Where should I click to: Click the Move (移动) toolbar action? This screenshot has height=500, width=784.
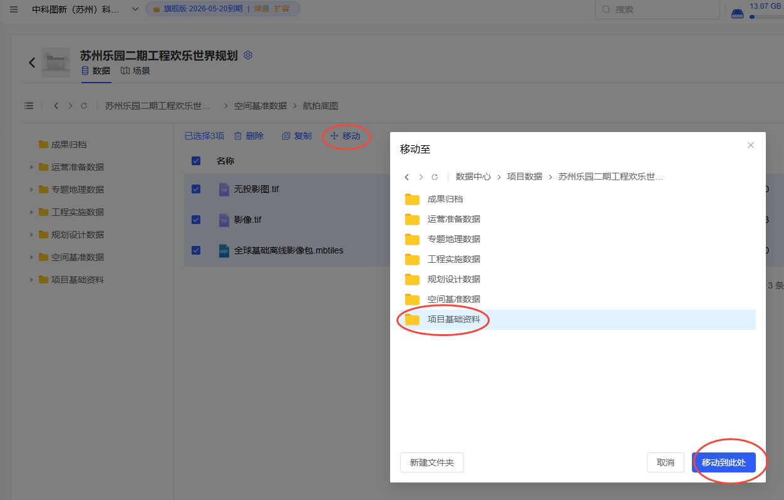click(x=345, y=136)
